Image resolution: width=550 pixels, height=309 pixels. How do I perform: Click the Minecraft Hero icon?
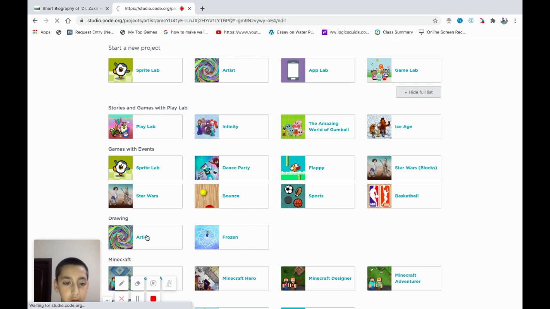pyautogui.click(x=207, y=279)
